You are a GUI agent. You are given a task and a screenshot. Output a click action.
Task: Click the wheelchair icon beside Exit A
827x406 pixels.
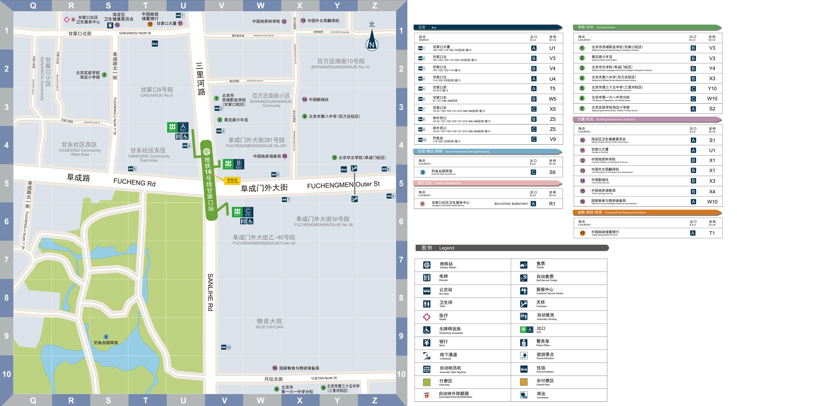(185, 136)
